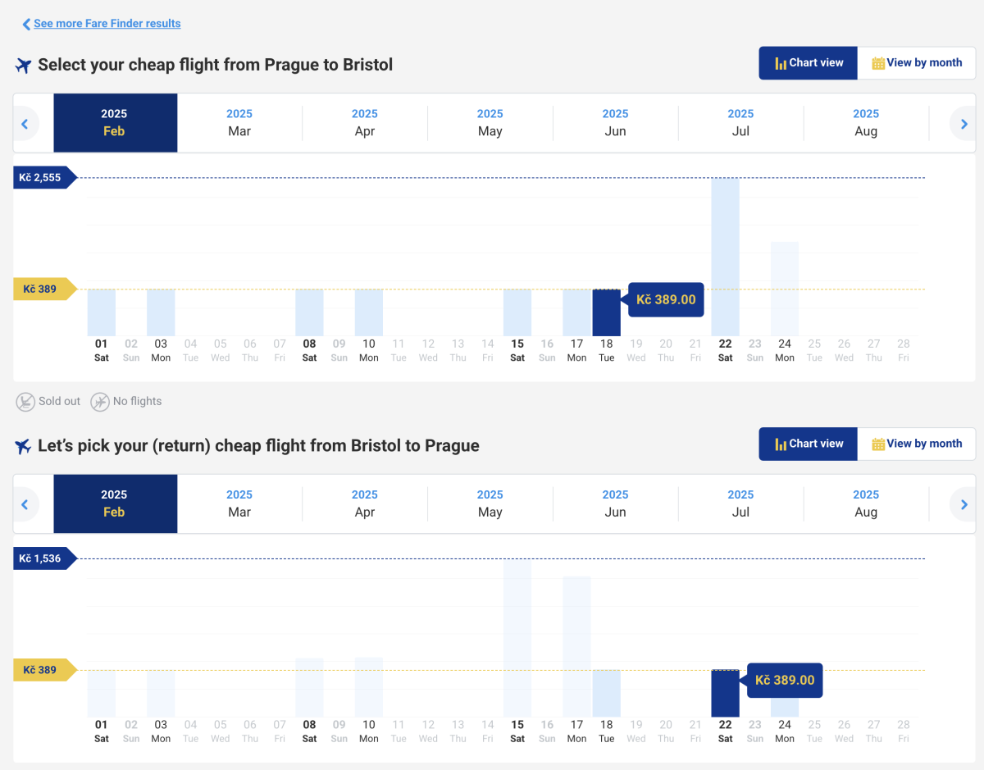Screen dimensions: 984x770
Task: Switch outbound section to Chart view
Action: click(x=809, y=63)
